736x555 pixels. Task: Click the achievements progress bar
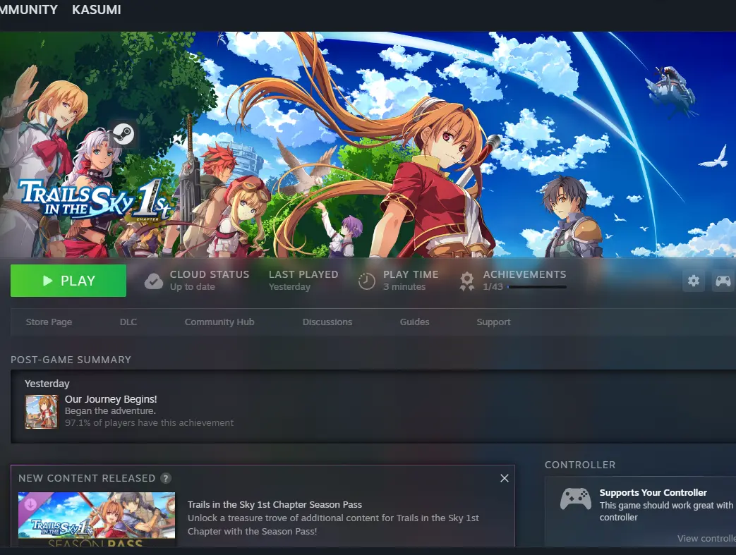click(537, 286)
